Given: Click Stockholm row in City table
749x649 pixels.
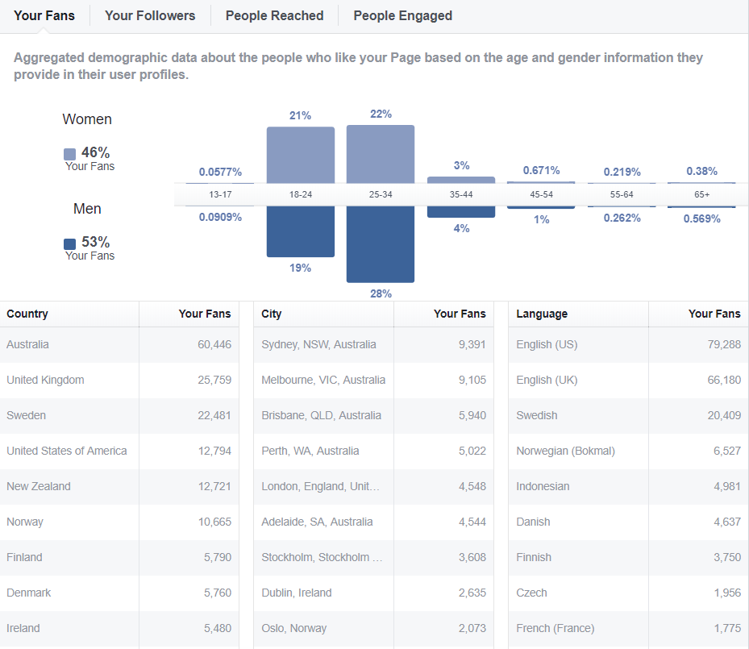Looking at the screenshot, I should point(322,557).
